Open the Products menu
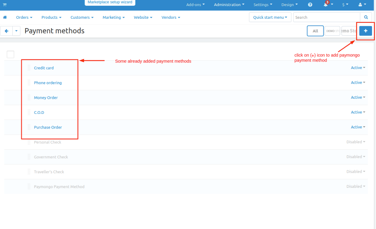The image size is (376, 229). (x=51, y=17)
